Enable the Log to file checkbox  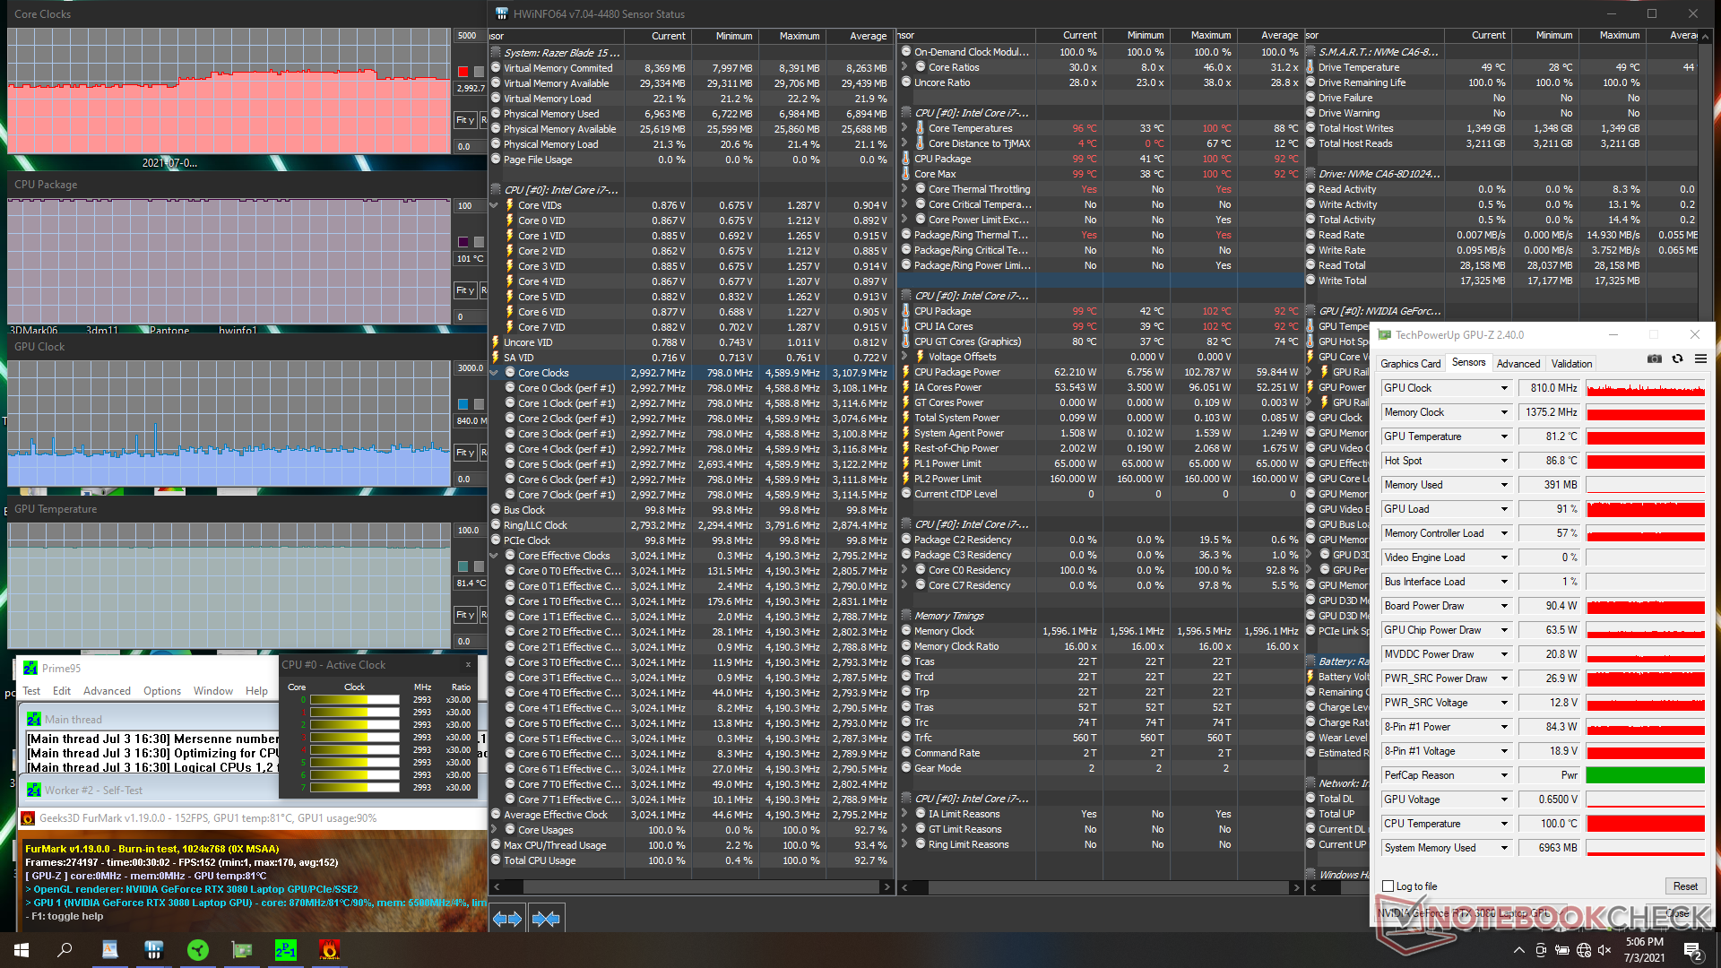(x=1388, y=886)
